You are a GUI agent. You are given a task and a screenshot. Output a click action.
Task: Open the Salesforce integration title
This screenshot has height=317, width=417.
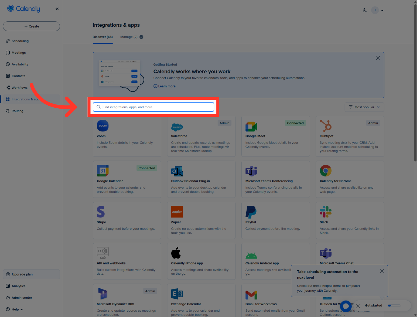coord(179,136)
